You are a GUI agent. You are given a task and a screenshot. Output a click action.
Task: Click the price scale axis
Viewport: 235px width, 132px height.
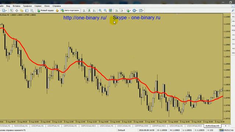coord(227,67)
